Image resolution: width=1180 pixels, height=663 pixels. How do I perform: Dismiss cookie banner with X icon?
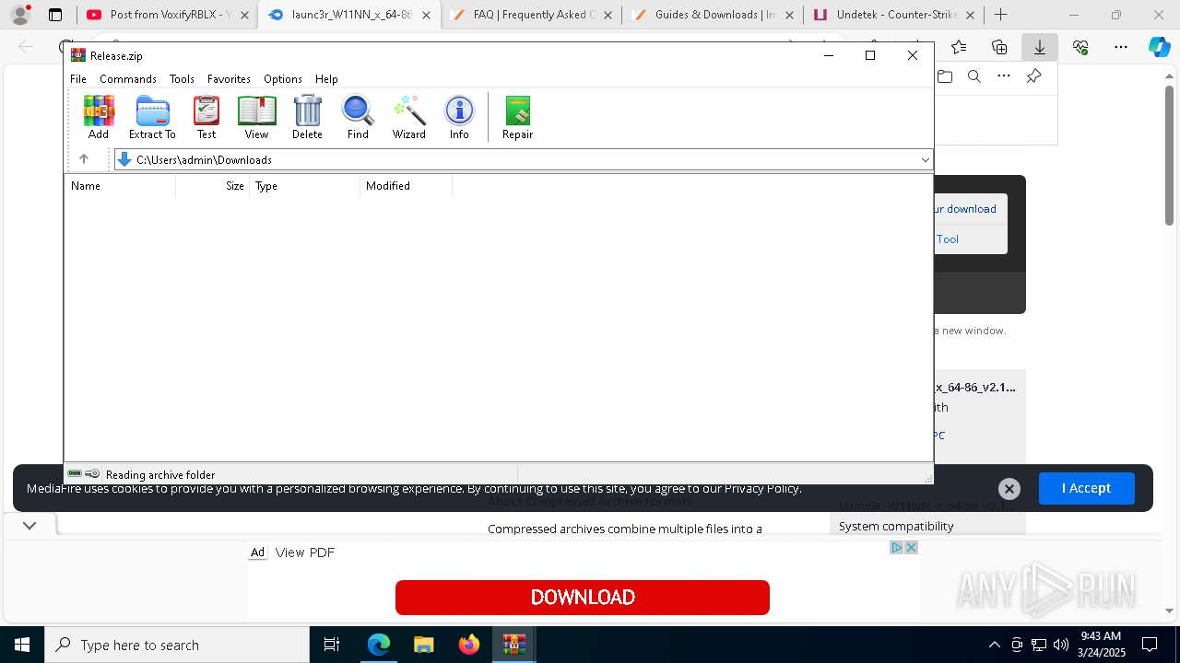[1009, 489]
